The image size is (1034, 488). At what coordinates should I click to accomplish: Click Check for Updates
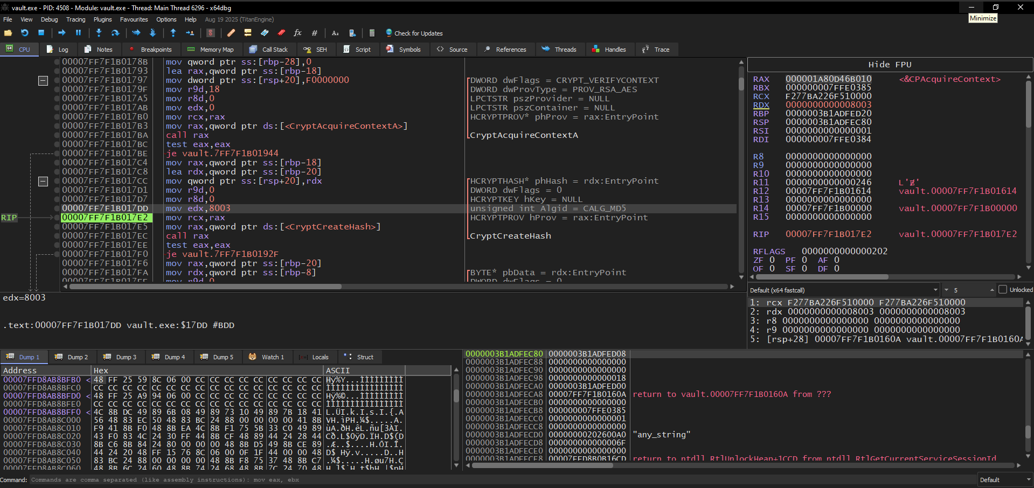coord(414,33)
